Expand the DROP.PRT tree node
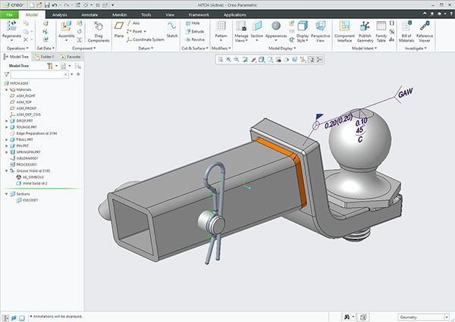455x322 pixels. (6, 120)
